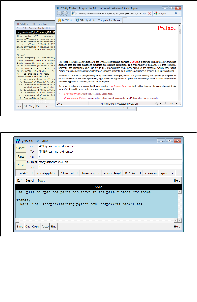Click Find button in PyEdit window
Viewport: 197px width, 302px height.
click(46, 106)
